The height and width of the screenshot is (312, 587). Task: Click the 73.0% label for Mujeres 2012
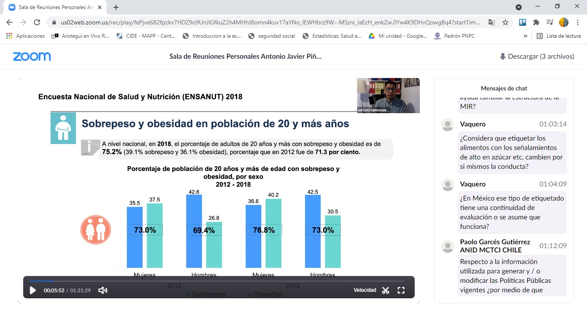(145, 230)
